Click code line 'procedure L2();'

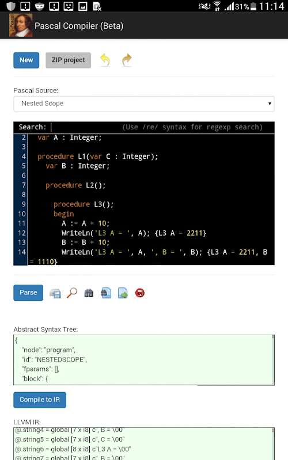tap(75, 185)
